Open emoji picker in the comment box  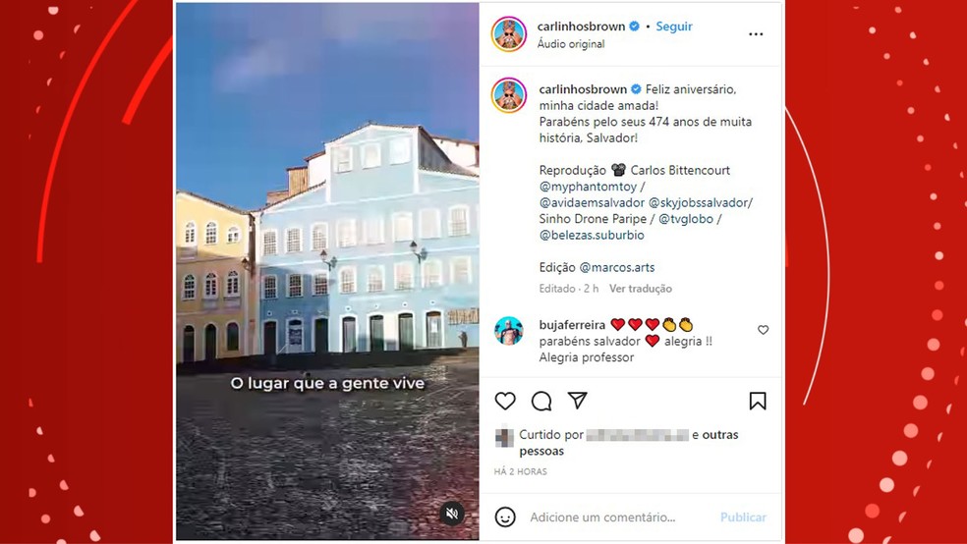[505, 517]
